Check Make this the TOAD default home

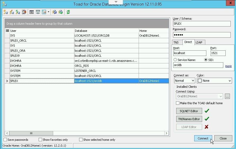click(178, 103)
